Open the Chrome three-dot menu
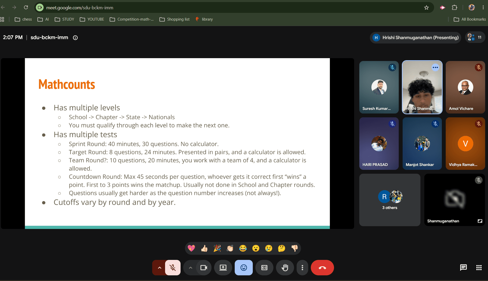488x281 pixels. coord(483,8)
